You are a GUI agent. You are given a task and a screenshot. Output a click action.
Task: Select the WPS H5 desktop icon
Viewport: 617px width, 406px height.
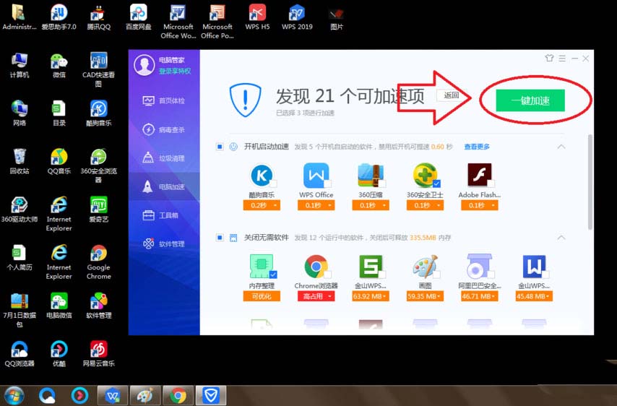point(257,18)
